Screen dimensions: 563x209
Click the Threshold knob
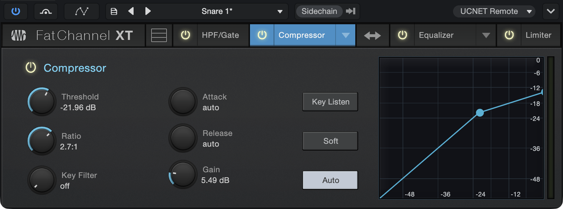(x=42, y=102)
